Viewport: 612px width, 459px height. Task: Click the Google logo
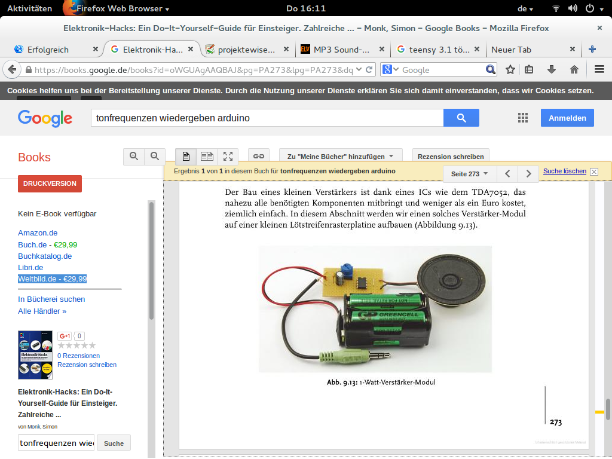[x=45, y=118]
